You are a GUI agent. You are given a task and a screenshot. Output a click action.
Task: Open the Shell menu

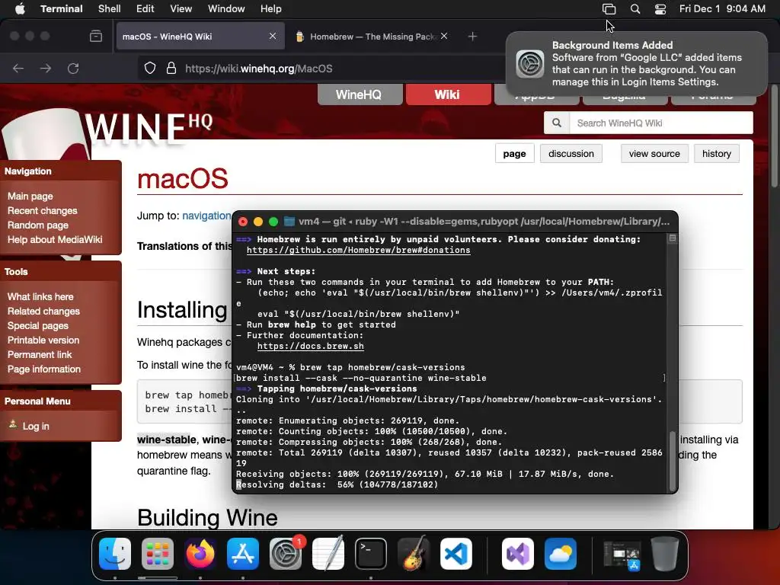point(110,8)
